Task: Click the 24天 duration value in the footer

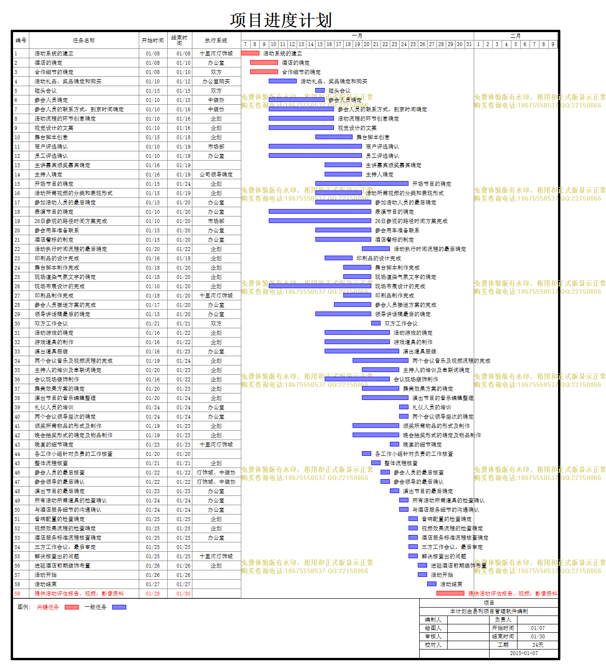Action: click(x=538, y=645)
